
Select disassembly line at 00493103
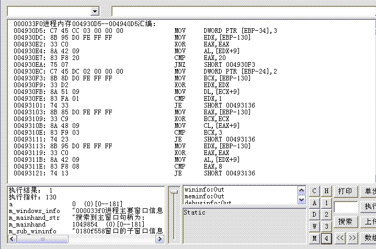pyautogui.click(x=132, y=112)
